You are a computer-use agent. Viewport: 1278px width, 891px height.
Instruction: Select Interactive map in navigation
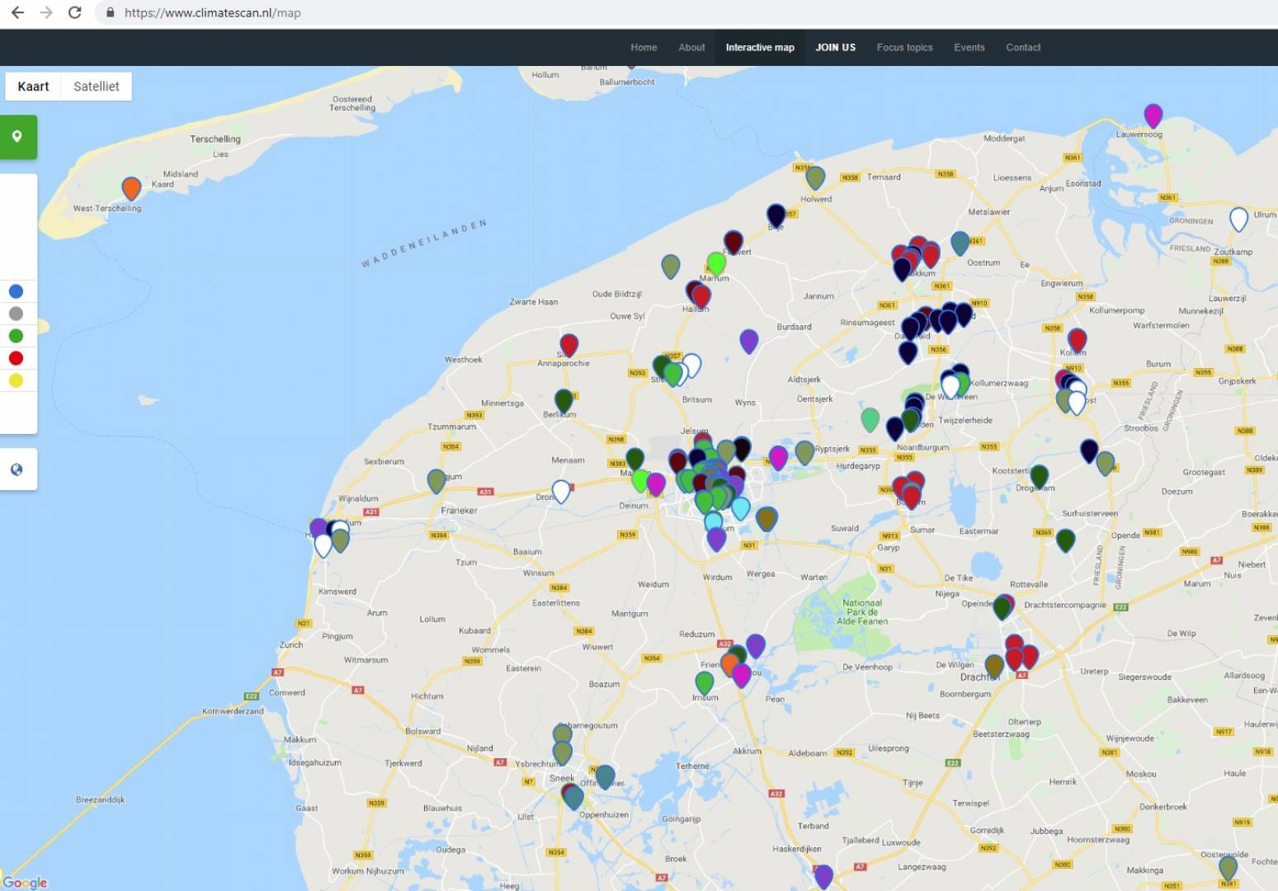pos(760,47)
